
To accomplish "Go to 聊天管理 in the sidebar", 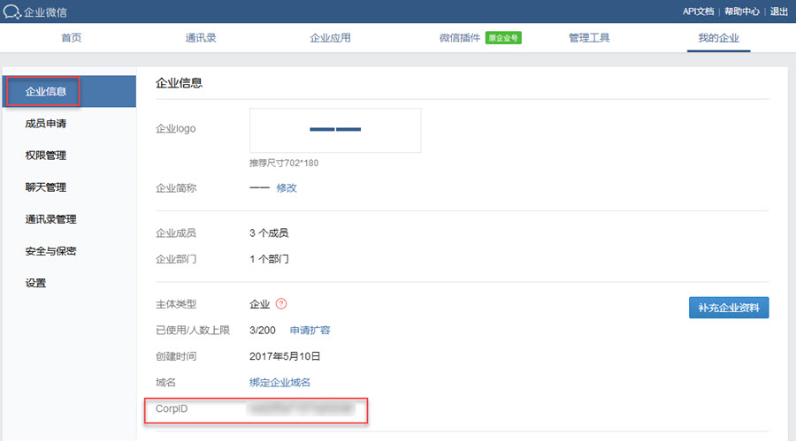I will [46, 187].
